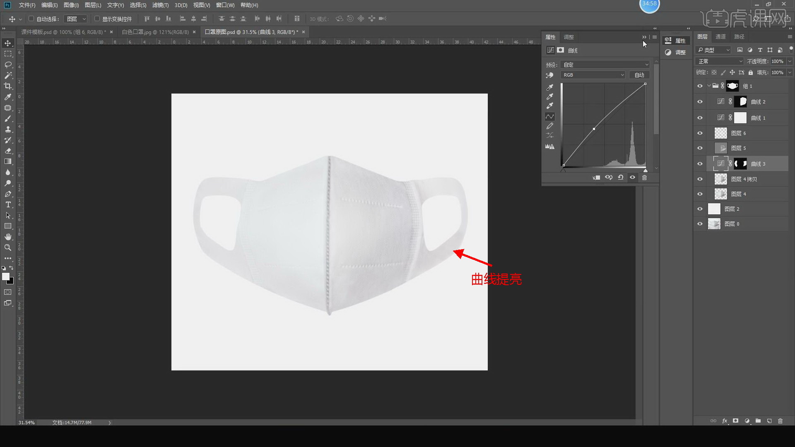Clip the adjustment to the layer below
This screenshot has height=447, width=795.
click(596, 178)
